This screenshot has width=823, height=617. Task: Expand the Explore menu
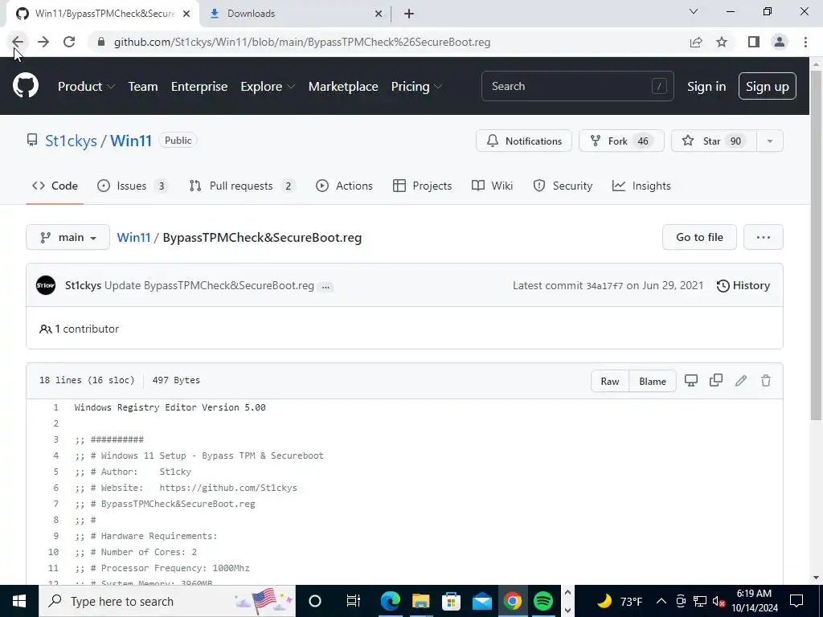268,87
